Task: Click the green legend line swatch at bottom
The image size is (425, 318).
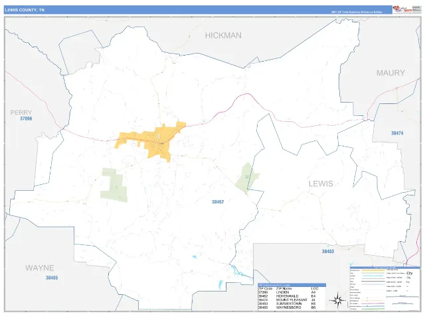Action: (373, 309)
